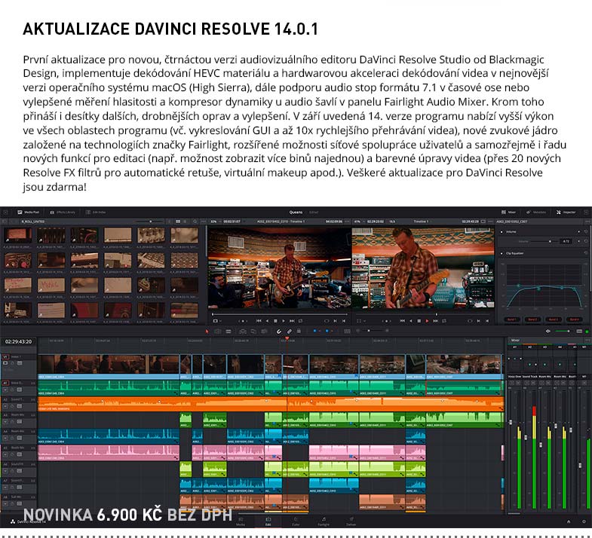Click the overwrite clip icon in the timeline toolbar

(x=253, y=332)
